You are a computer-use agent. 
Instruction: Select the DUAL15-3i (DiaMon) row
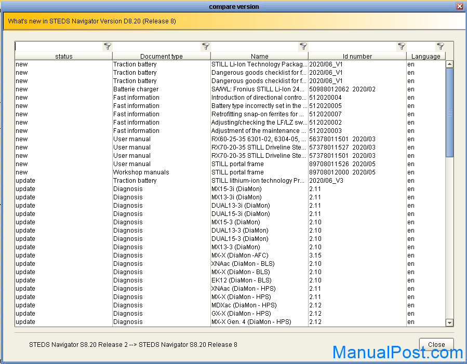pos(230,214)
